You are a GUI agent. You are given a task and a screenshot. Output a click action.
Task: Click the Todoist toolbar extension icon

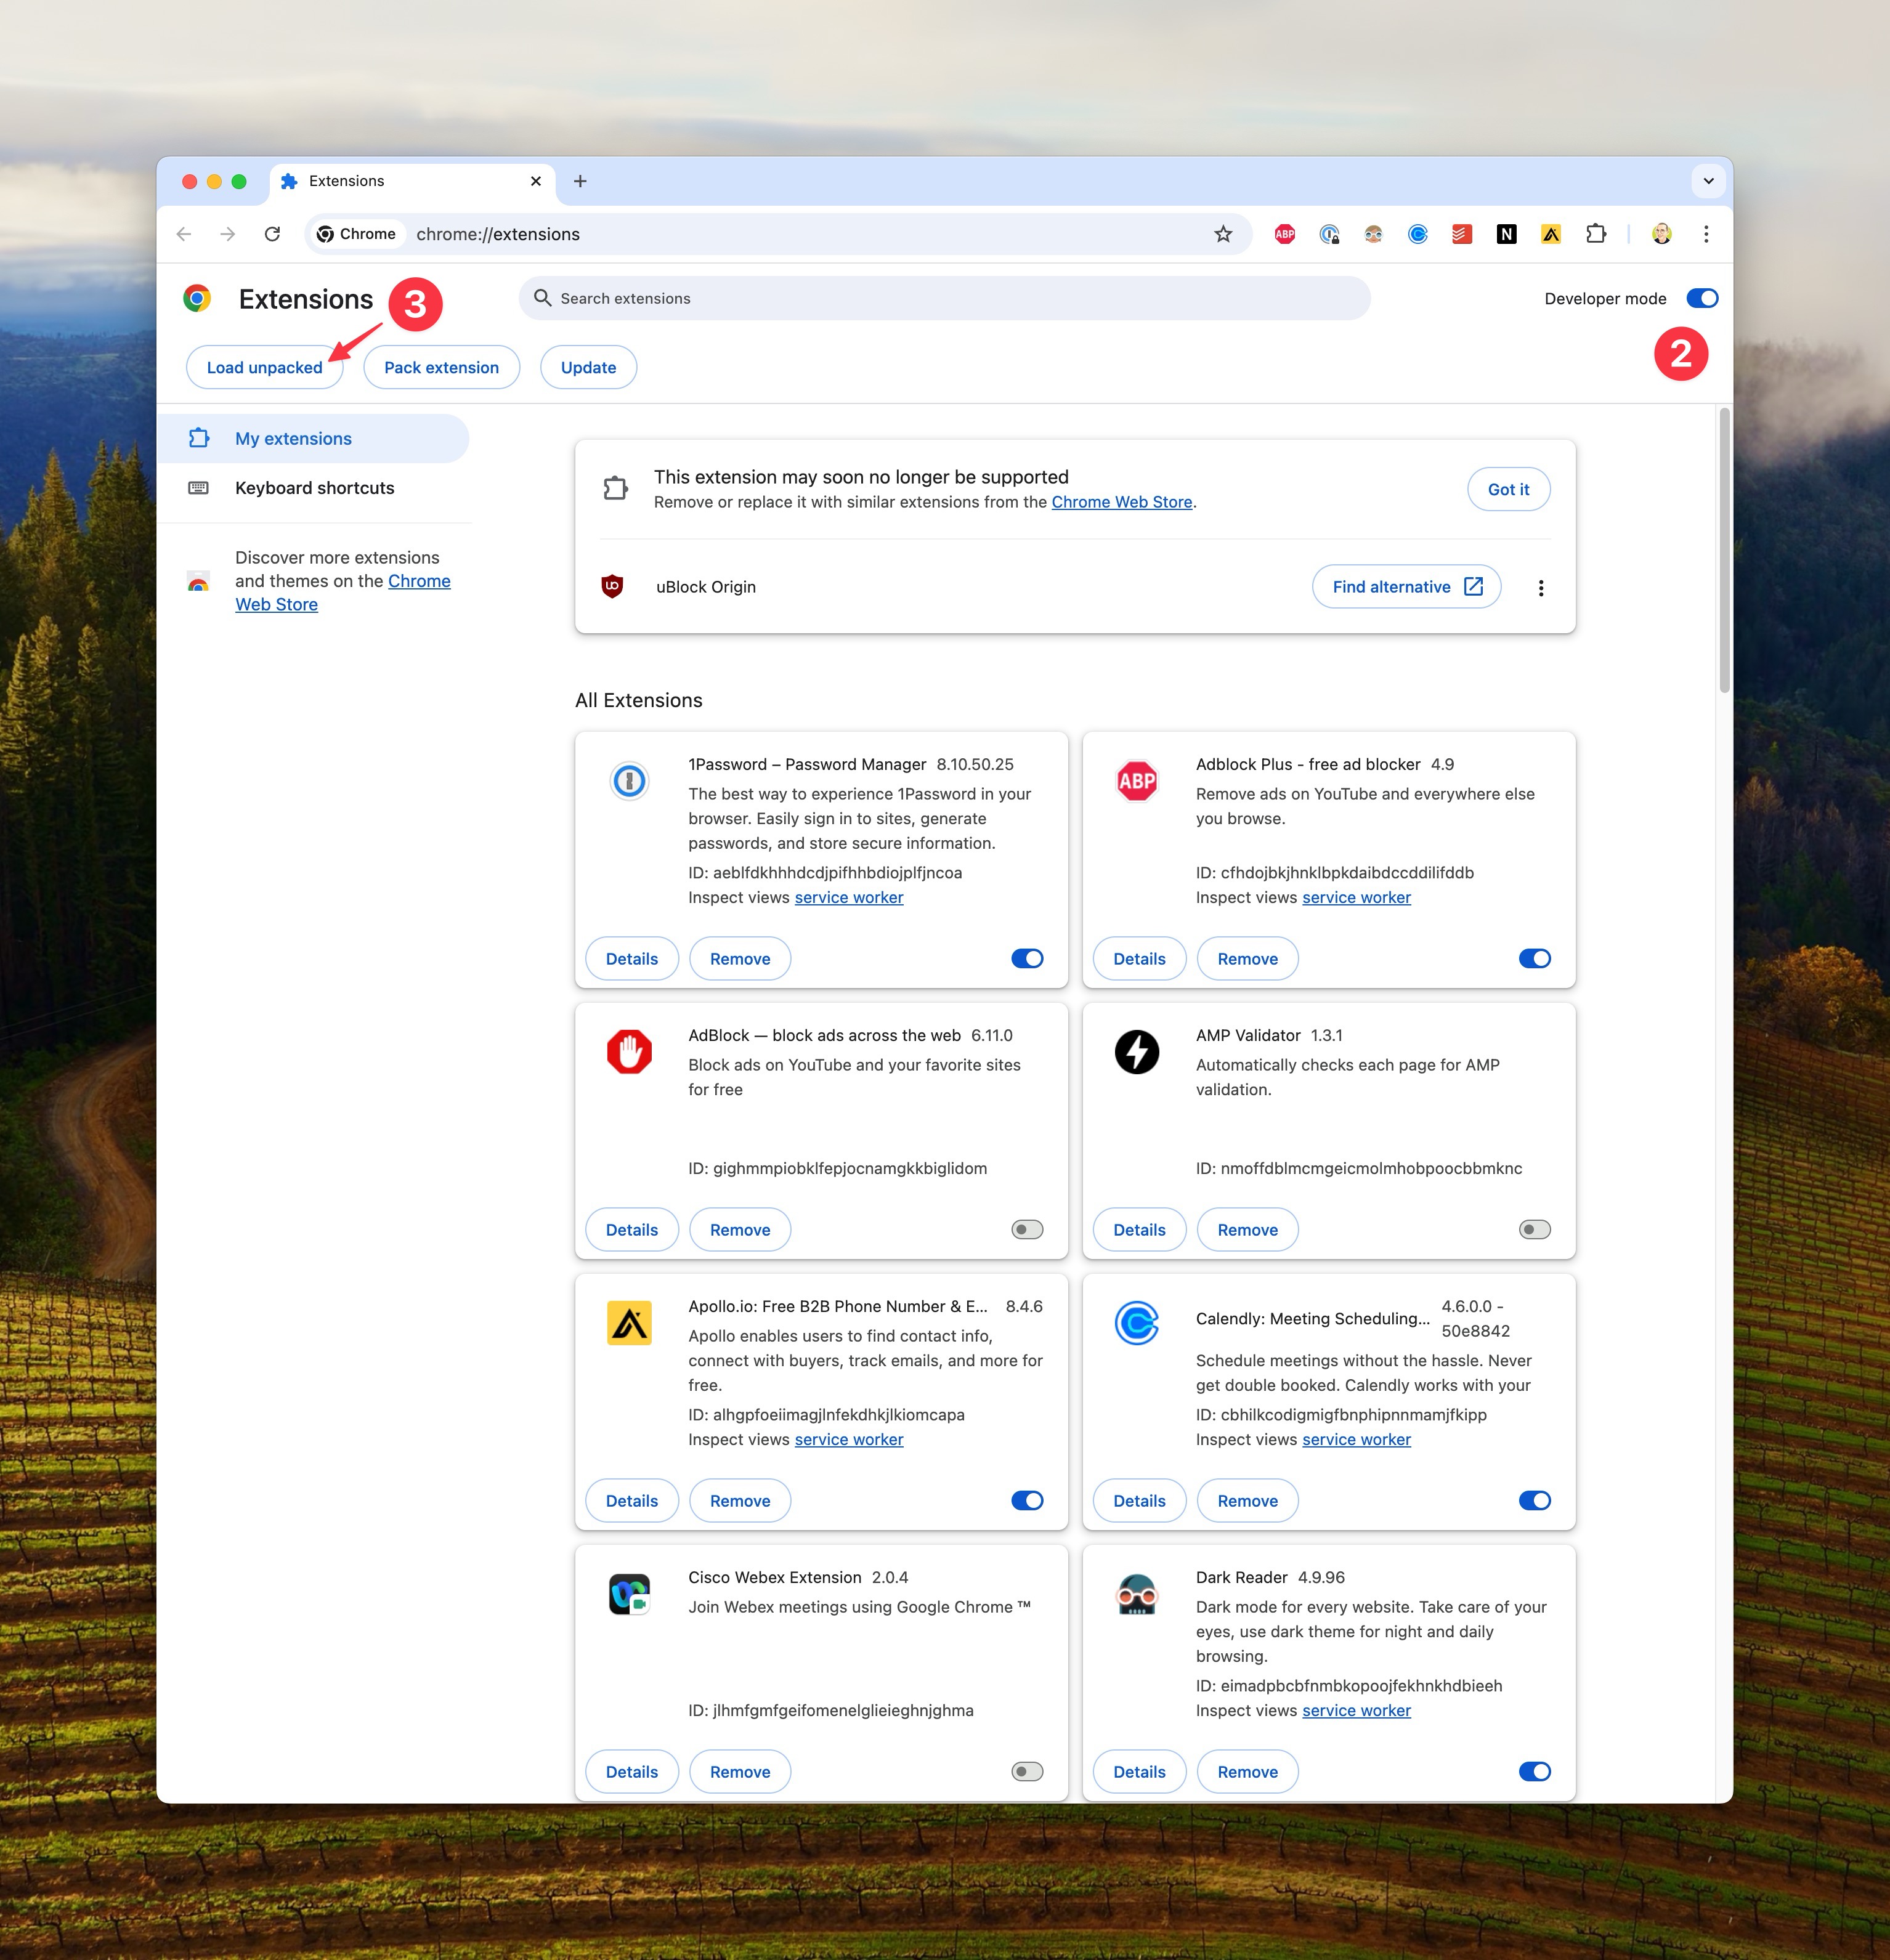click(x=1462, y=234)
